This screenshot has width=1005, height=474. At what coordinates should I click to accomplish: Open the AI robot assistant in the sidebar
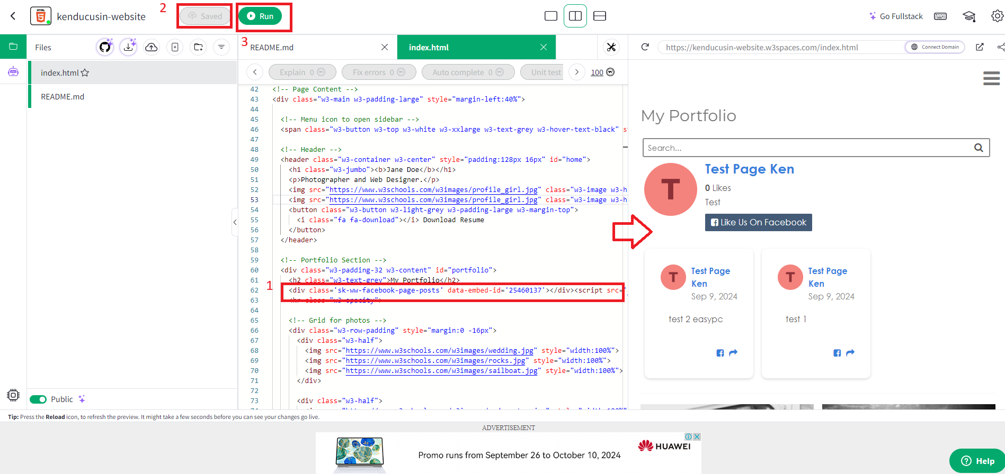13,72
